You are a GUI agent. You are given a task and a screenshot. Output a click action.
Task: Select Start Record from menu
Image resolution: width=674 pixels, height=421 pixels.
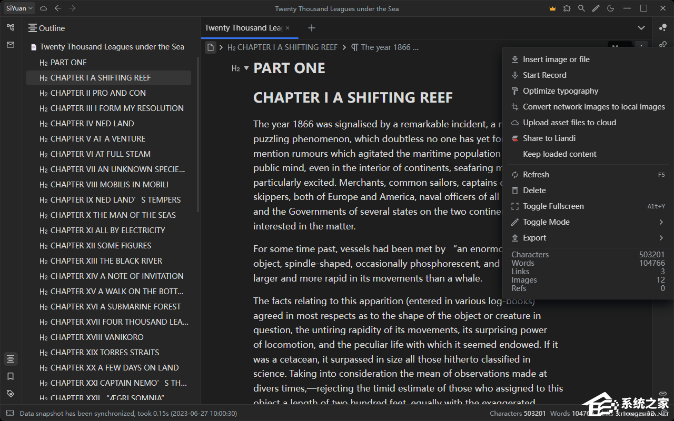[x=588, y=75]
